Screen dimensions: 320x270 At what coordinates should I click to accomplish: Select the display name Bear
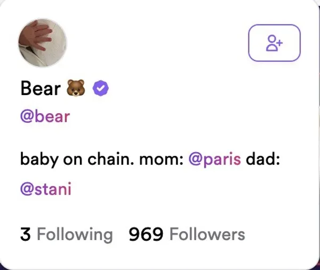[x=40, y=89]
